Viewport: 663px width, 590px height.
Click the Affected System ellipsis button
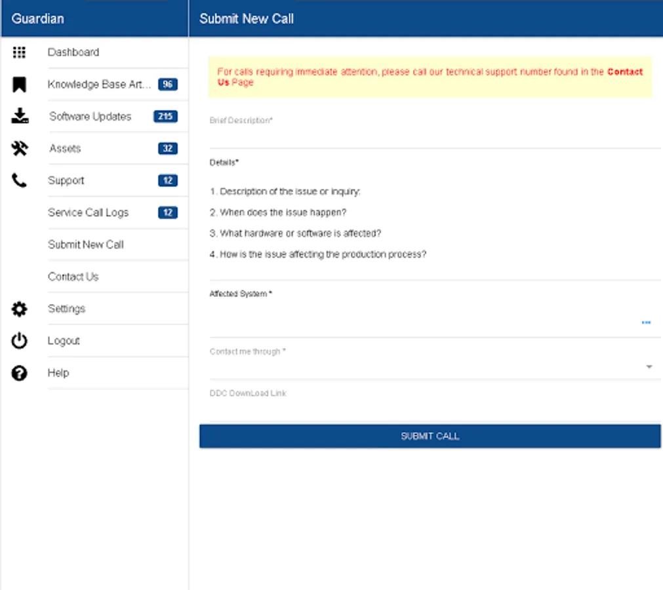646,323
